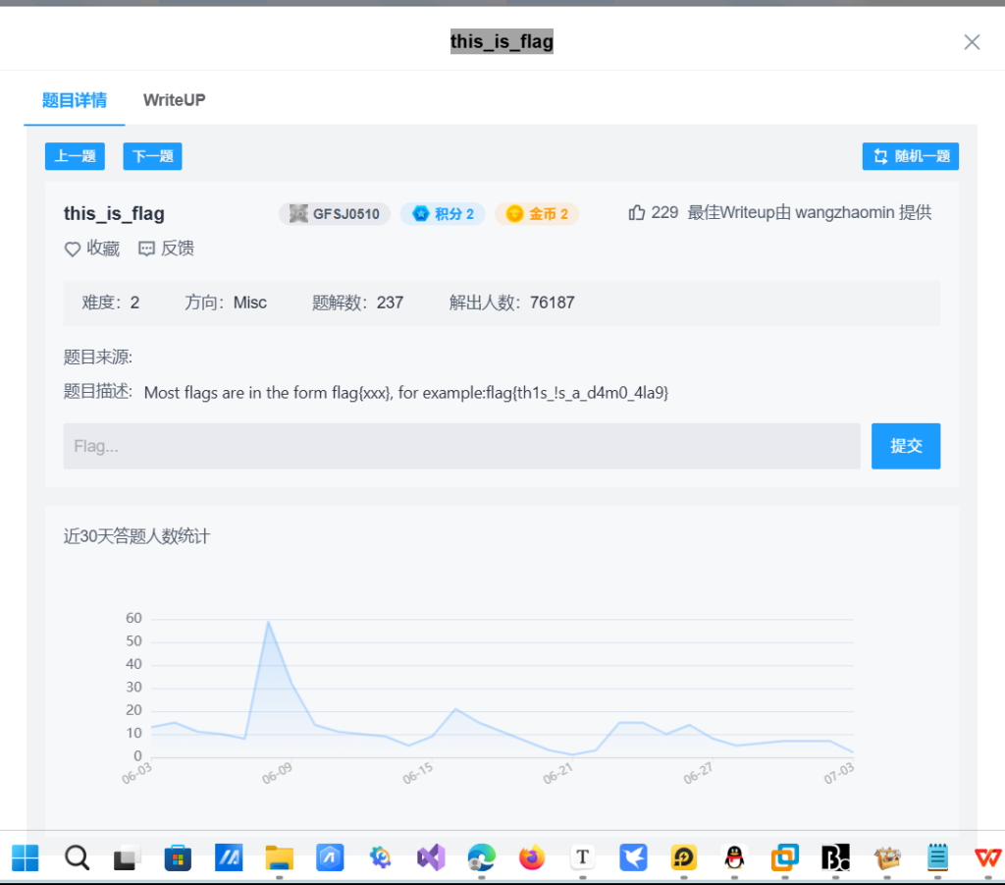Click the 积分 2 points badge
Viewport: 1005px width, 885px height.
point(443,214)
